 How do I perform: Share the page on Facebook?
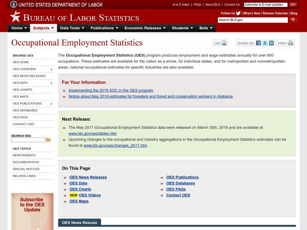click(x=259, y=43)
